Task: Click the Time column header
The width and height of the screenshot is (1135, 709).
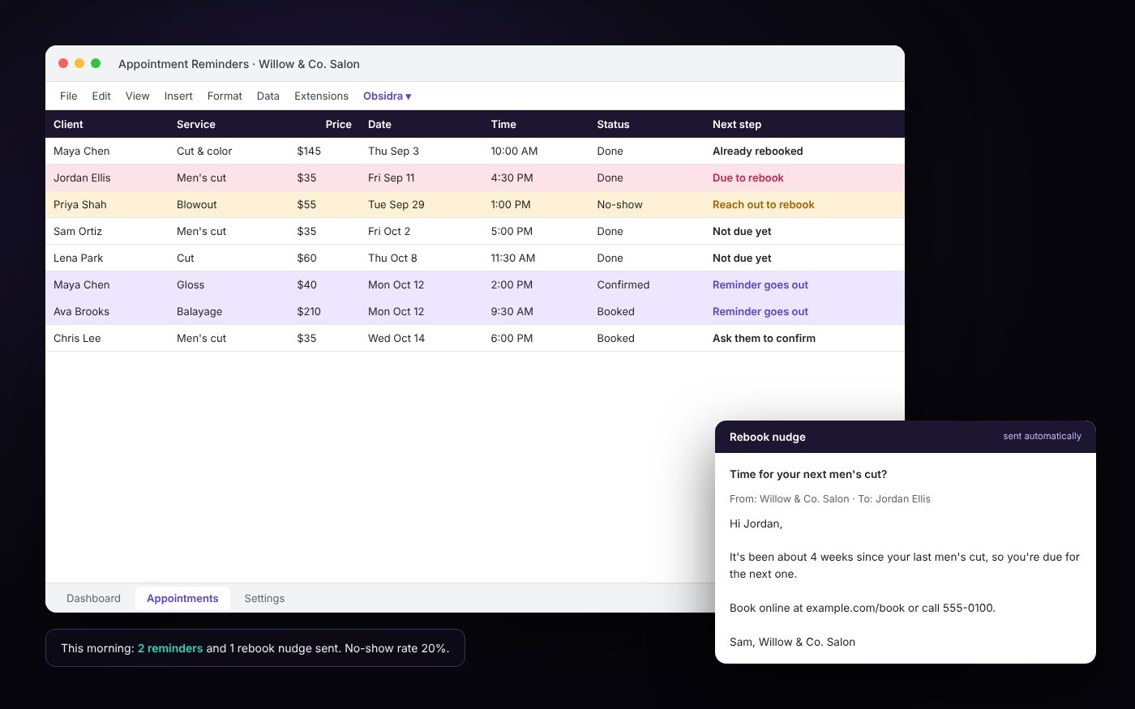Action: point(536,124)
